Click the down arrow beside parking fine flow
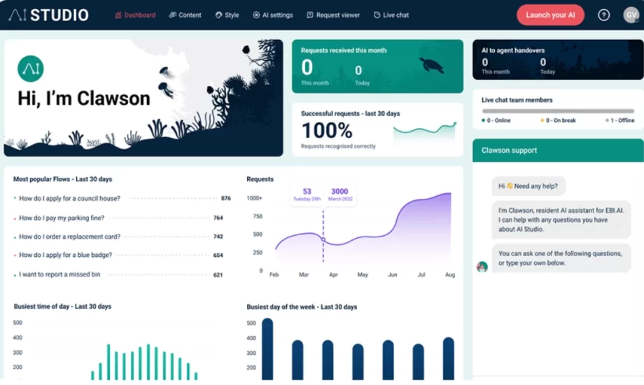644x385 pixels. 15,218
